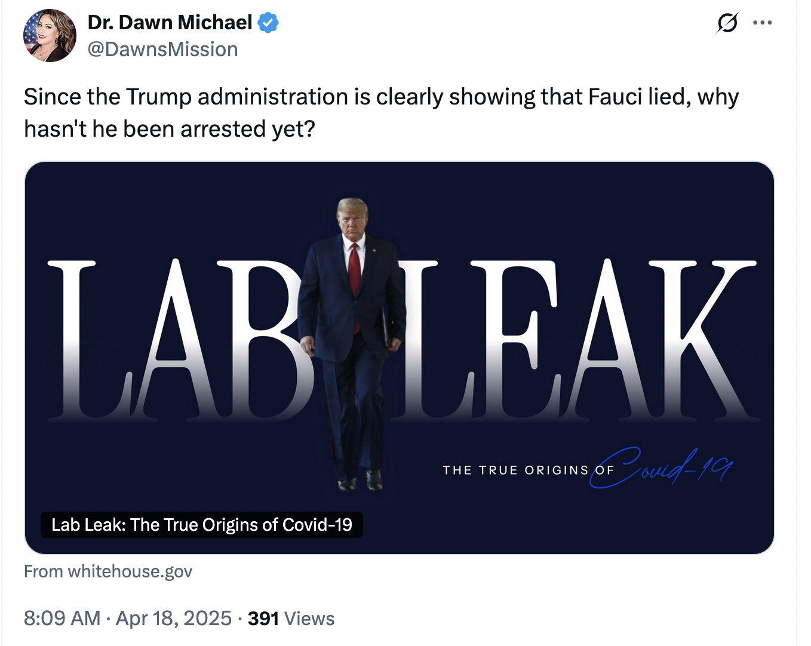Screen dimensions: 811x646
Task: Click the large "LAB" word in the card
Action: (173, 340)
